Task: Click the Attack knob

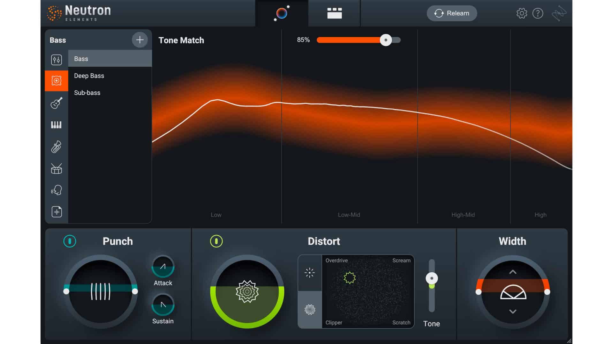Action: (163, 267)
